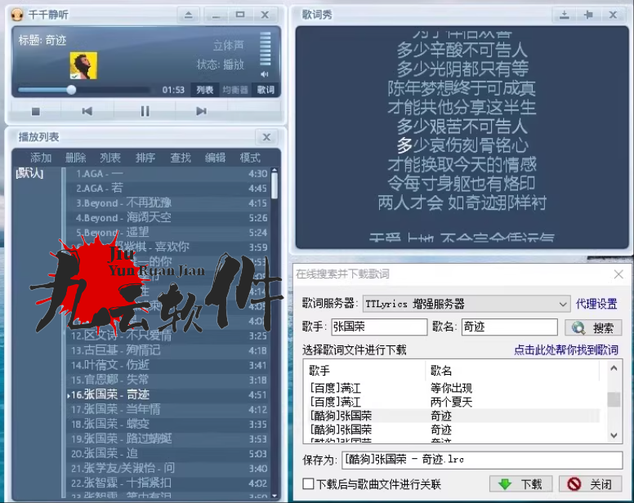This screenshot has width=634, height=503.
Task: Open link 点击此处帮你找到歌词
Action: pos(566,349)
